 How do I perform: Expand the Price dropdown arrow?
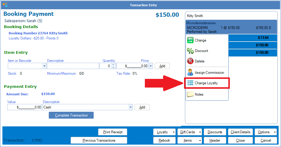tap(151, 66)
